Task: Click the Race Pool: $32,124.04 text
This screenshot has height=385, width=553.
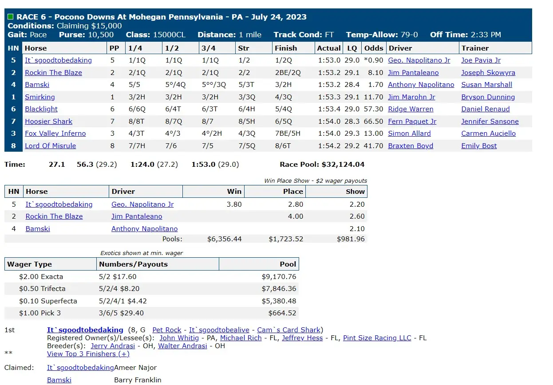Action: click(322, 165)
